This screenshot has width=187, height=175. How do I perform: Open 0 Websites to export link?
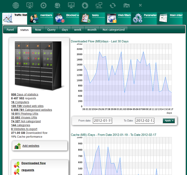click(x=24, y=129)
